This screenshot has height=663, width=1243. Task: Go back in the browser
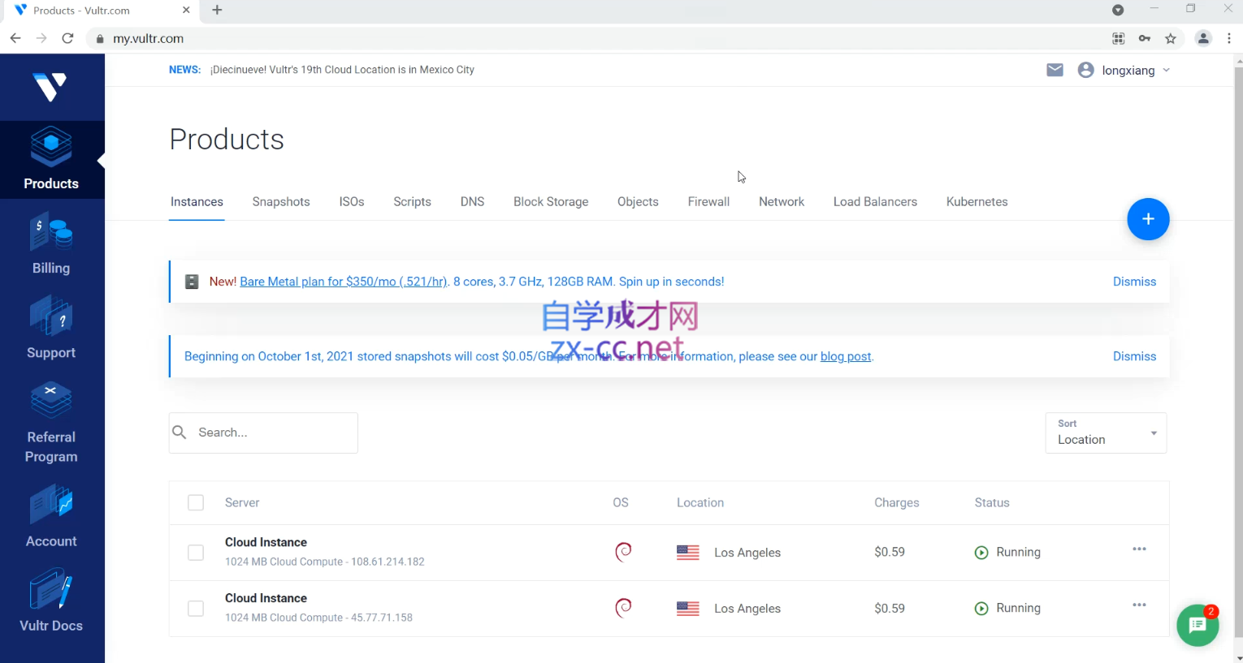pos(15,38)
